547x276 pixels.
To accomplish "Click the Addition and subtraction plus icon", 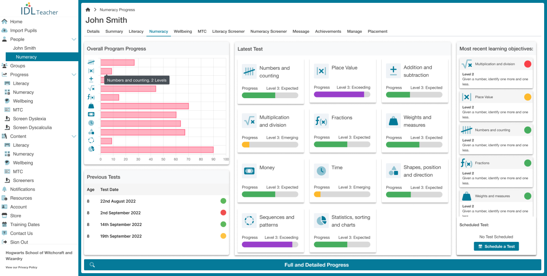I will tap(393, 71).
